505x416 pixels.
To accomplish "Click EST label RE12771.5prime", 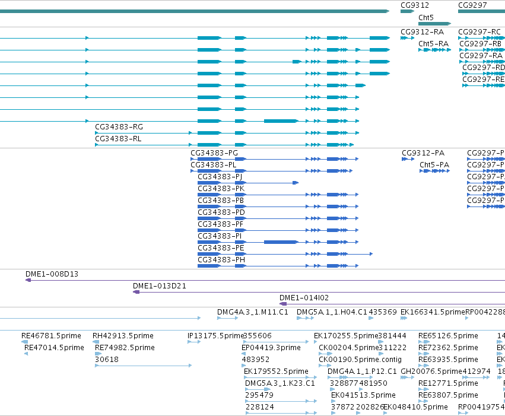I will (x=448, y=384).
